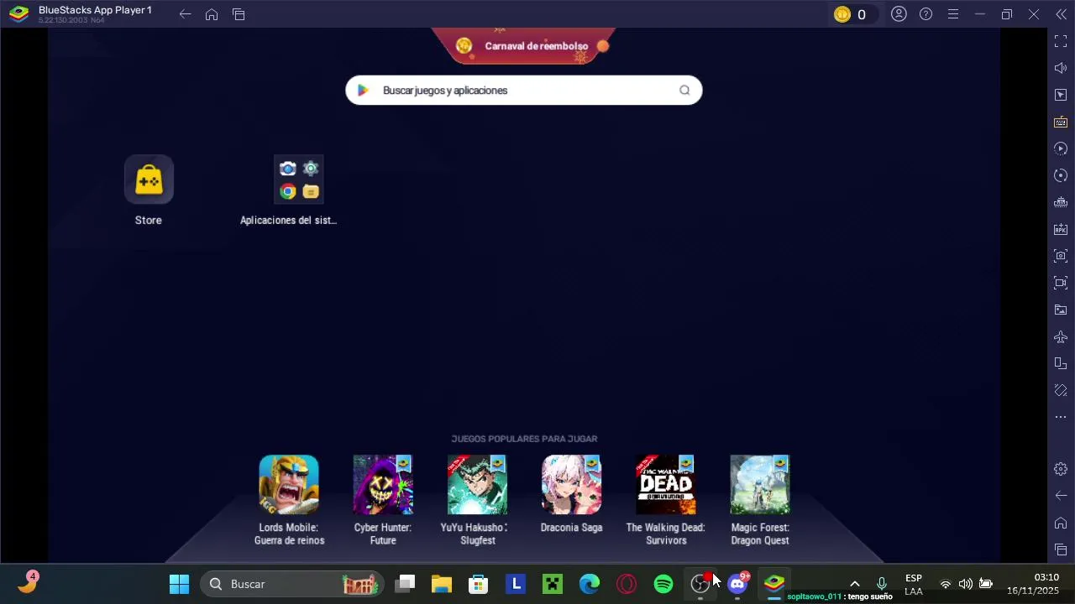Go to home from title bar
The height and width of the screenshot is (604, 1075).
click(x=212, y=14)
